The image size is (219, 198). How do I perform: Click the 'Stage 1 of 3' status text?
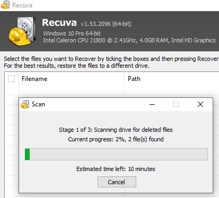tap(116, 130)
